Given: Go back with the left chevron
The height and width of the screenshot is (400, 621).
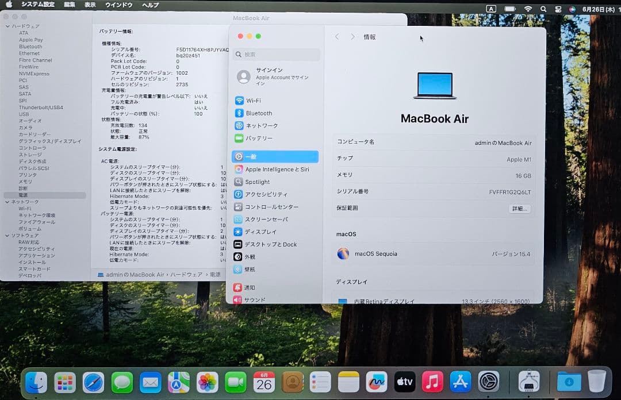Looking at the screenshot, I should coord(337,37).
